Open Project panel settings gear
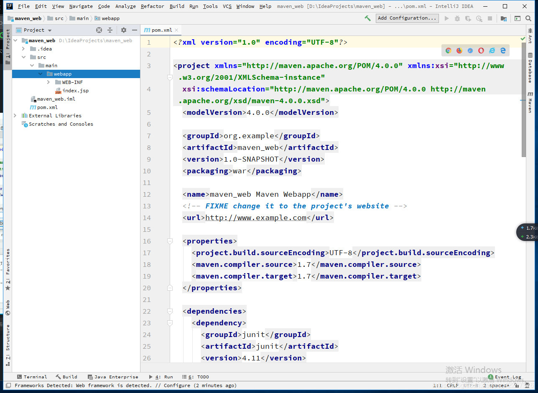 [x=123, y=30]
